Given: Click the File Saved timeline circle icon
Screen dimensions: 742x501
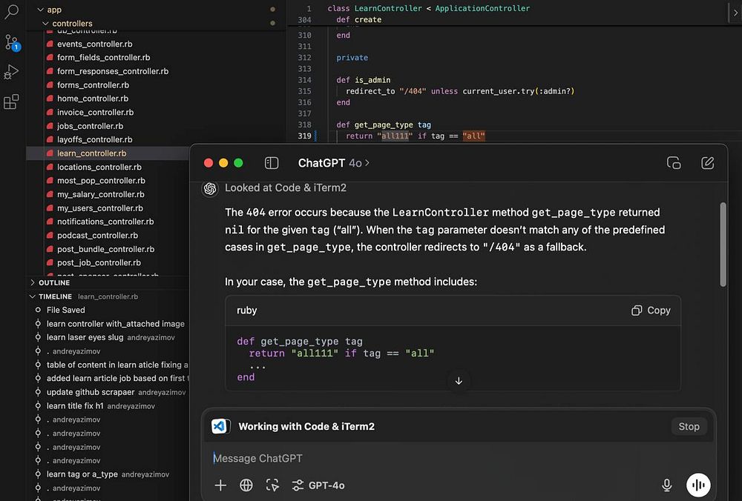Looking at the screenshot, I should coord(38,310).
